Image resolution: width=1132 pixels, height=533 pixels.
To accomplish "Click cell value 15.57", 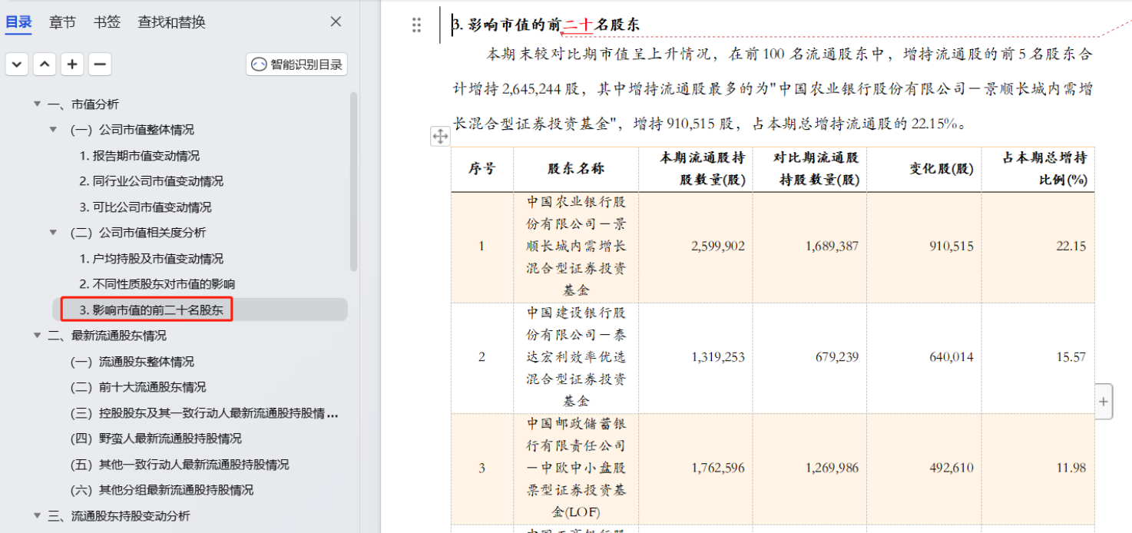I will (x=1071, y=356).
